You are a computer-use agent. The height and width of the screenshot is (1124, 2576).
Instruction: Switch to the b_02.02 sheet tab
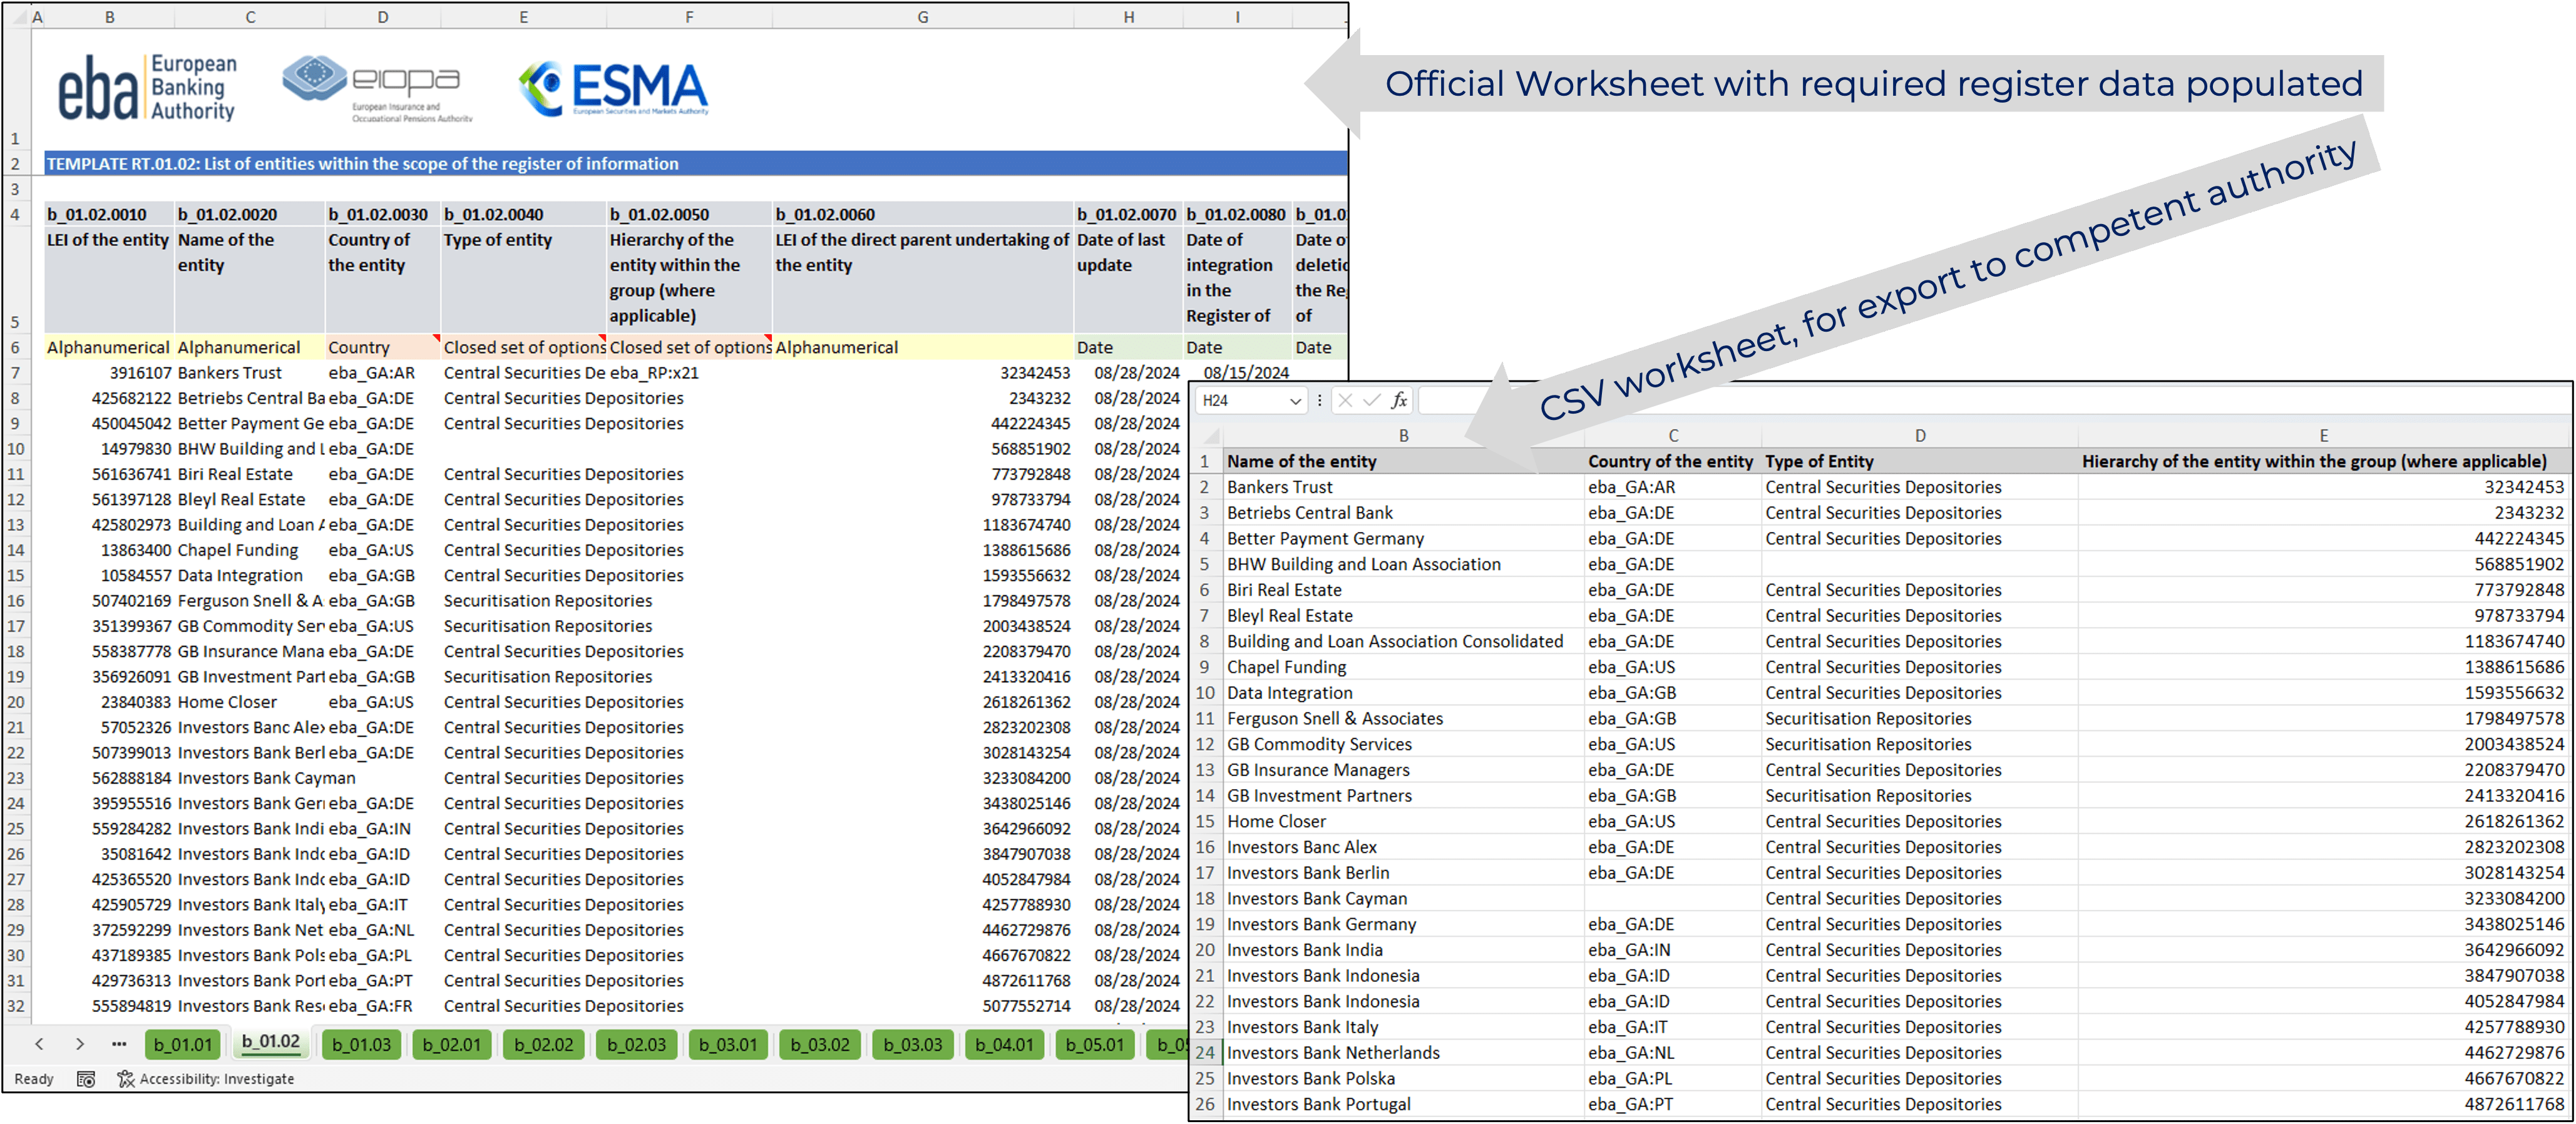[x=543, y=1045]
